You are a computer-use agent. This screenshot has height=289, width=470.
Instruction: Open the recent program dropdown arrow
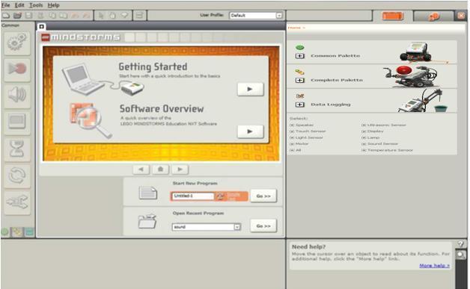[237, 227]
